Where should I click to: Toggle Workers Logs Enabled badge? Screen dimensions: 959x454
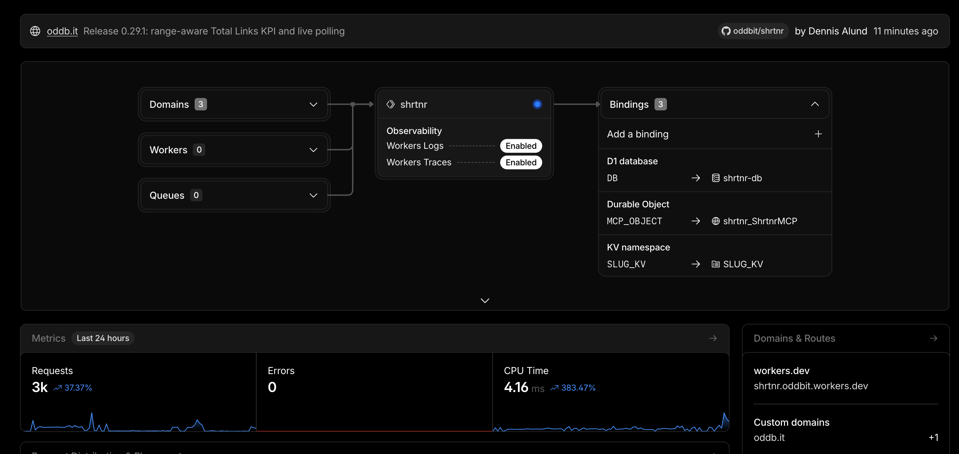(x=521, y=146)
